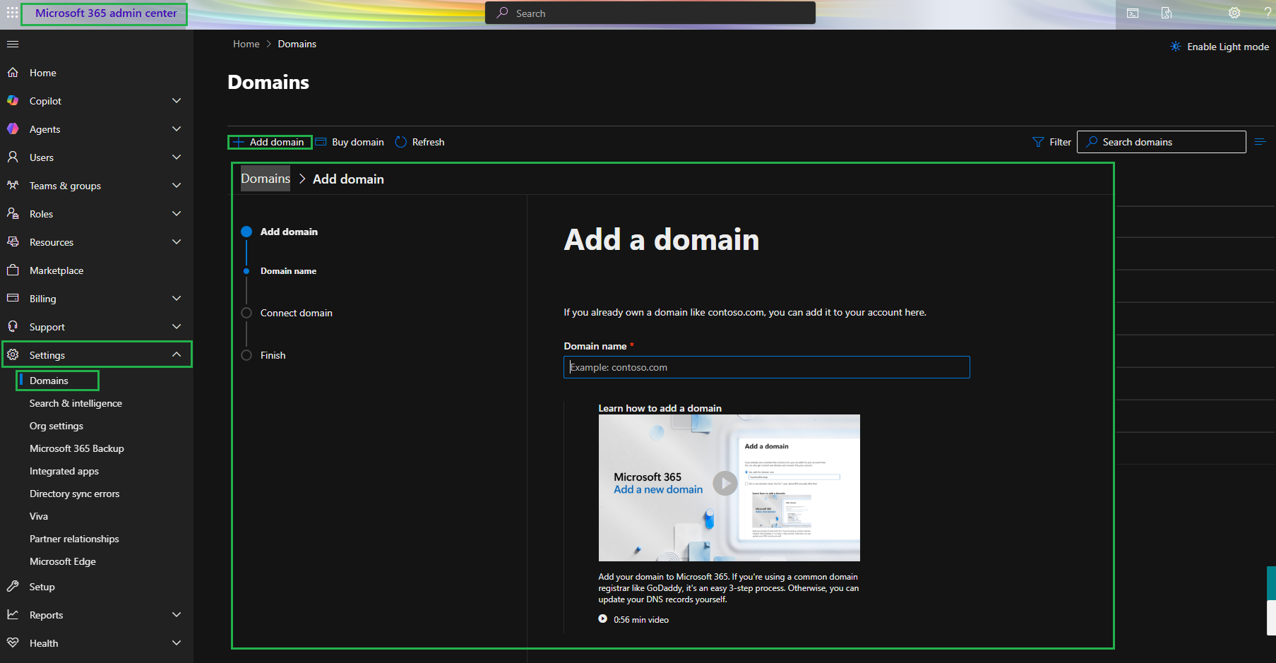The width and height of the screenshot is (1276, 663).
Task: Click the Search domains box
Action: (x=1162, y=142)
